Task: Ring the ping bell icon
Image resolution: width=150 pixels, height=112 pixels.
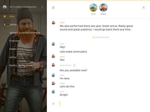Action: click(53, 7)
